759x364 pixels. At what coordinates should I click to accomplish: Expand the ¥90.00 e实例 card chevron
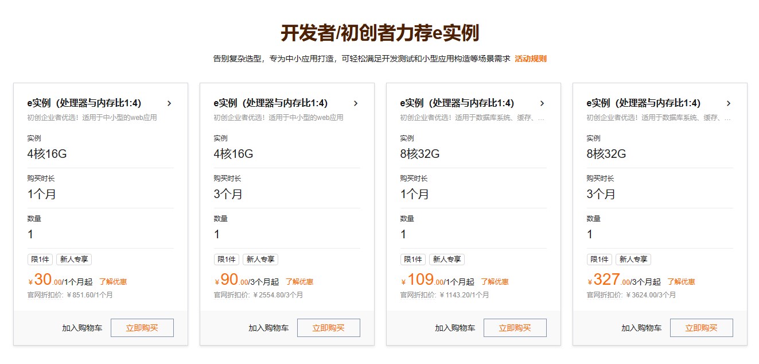click(356, 103)
